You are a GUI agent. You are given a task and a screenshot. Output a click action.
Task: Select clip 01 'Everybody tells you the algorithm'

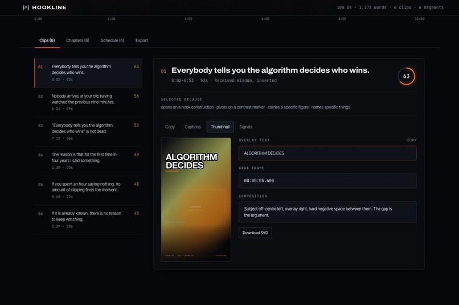click(x=89, y=73)
